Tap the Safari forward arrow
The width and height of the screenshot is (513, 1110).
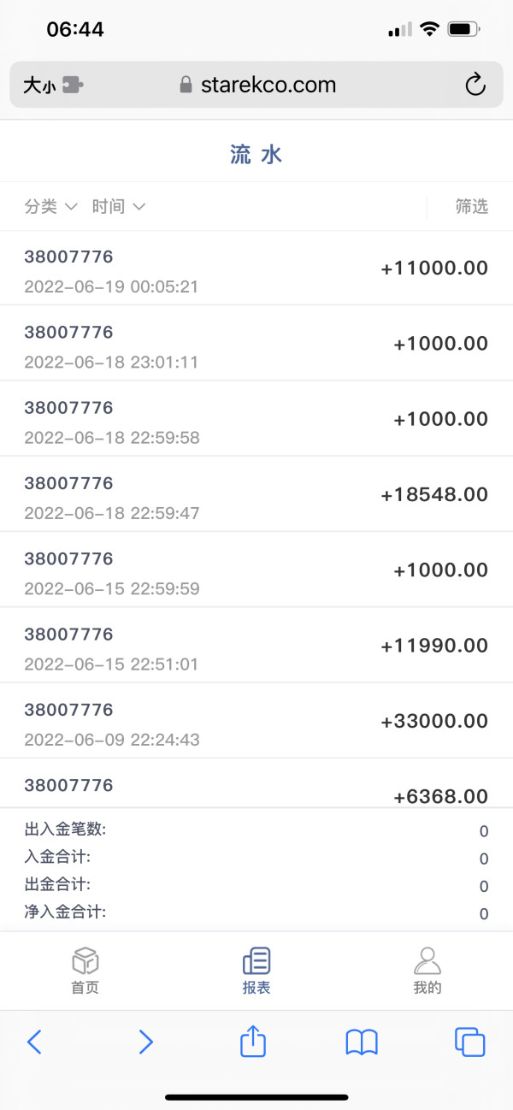coord(146,1041)
